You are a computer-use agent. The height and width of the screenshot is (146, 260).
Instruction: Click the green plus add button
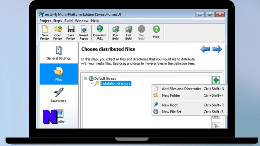(216, 80)
